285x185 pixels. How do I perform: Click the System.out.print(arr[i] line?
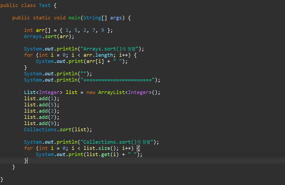82,61
